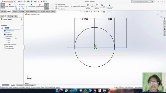Open Offset Entities help icon
Viewport: 166px width, 93px height.
coord(22,19)
